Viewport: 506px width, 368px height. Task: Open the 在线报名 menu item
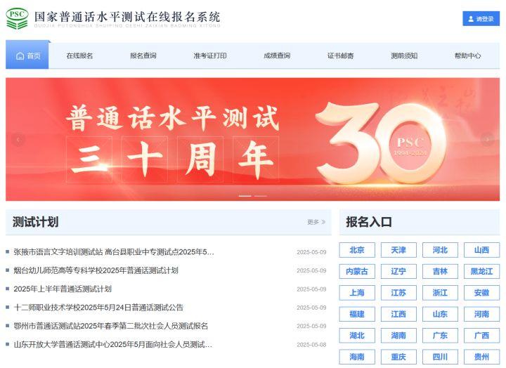click(79, 55)
